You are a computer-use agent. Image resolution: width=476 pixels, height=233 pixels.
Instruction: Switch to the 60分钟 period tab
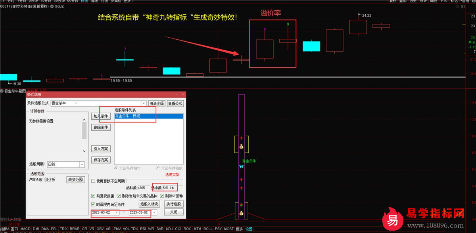click(x=73, y=1)
